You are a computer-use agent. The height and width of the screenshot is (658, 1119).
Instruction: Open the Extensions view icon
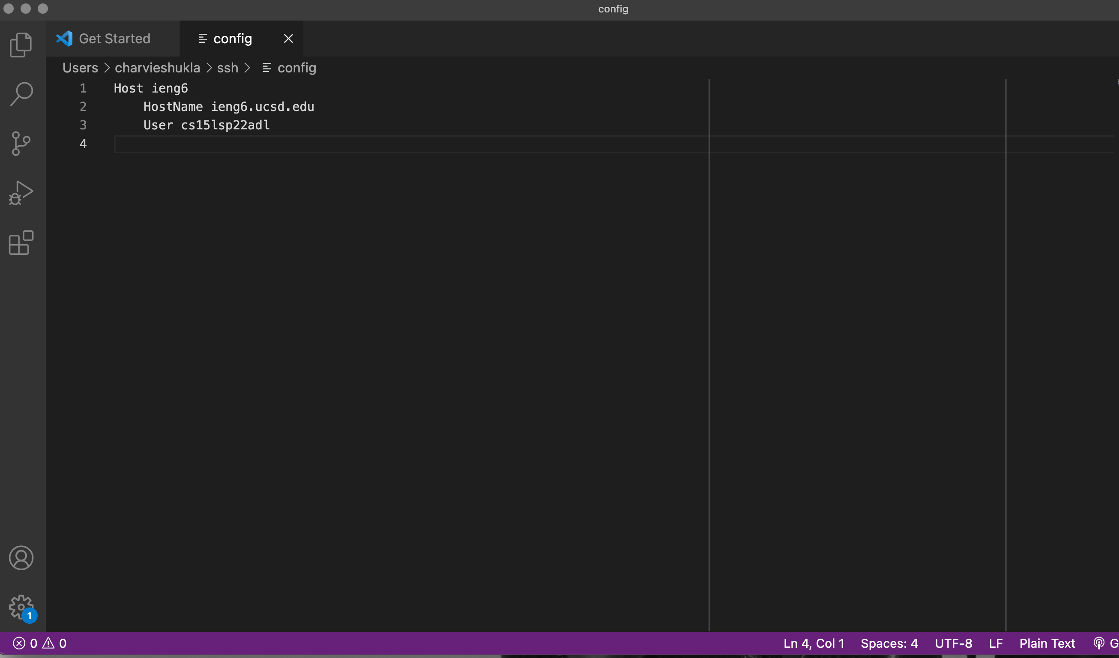tap(21, 242)
